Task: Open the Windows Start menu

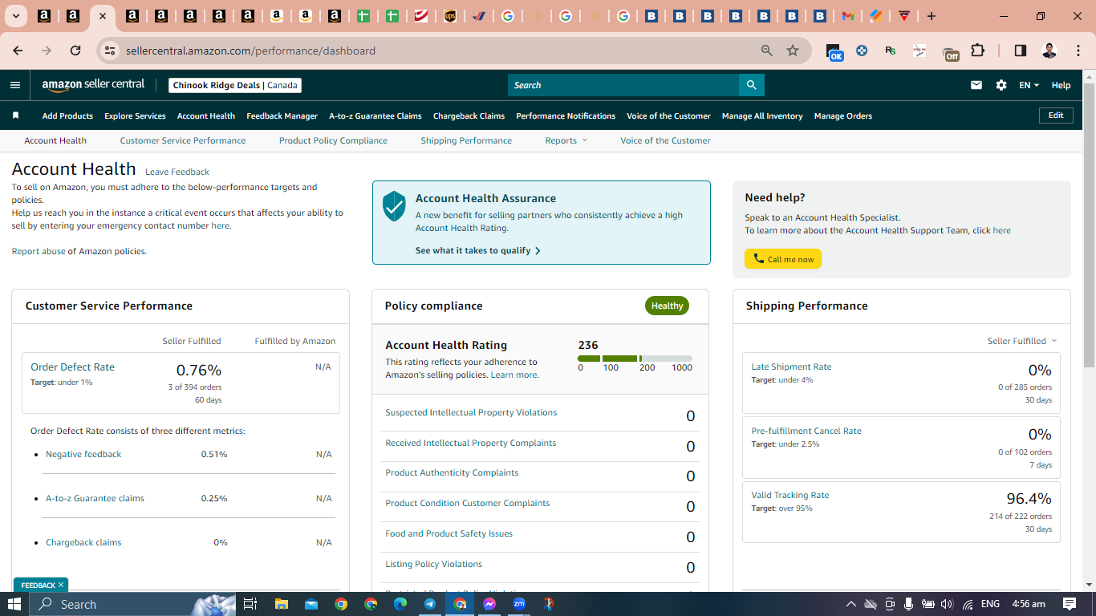Action: pos(14,604)
